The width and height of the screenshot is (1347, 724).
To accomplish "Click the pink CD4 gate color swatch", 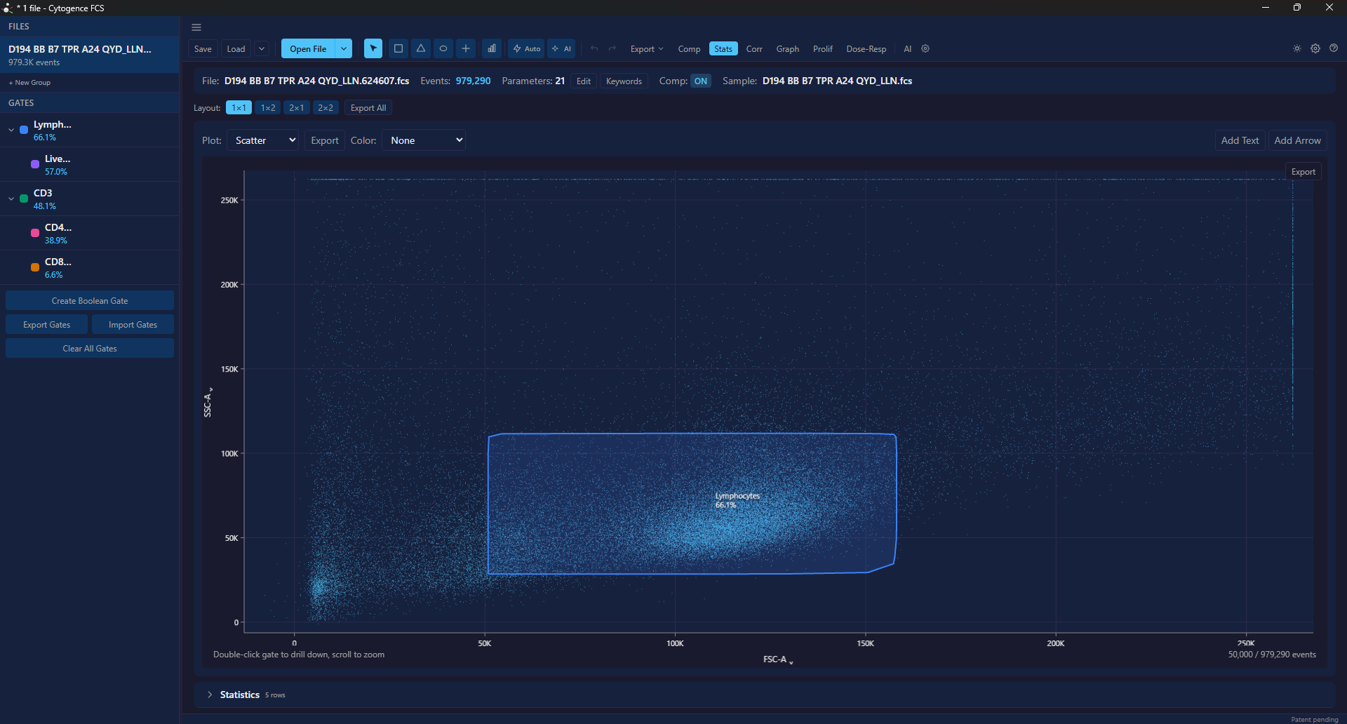I will 35,233.
